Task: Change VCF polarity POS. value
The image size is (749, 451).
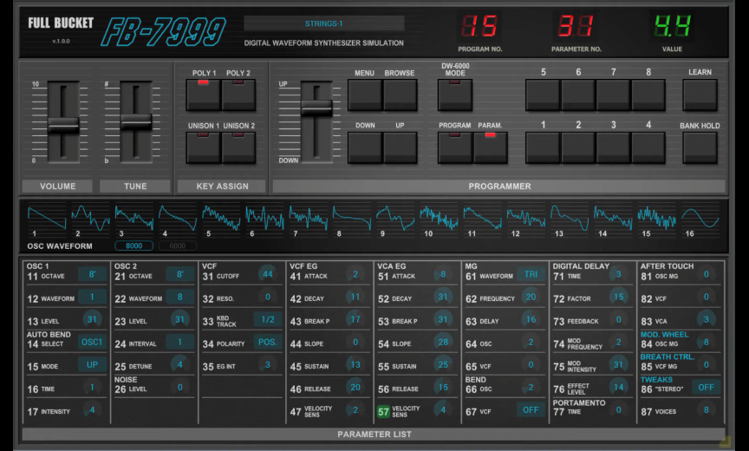Action: coord(267,343)
